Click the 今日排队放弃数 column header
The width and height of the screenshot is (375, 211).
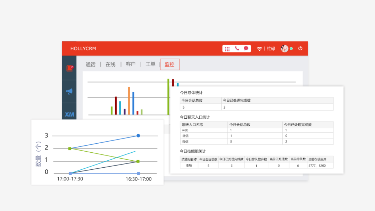(x=256, y=159)
